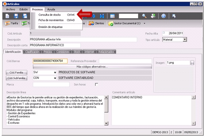The width and height of the screenshot is (206, 138).
Task: Open Clientes from the toolbar
Action: tap(96, 24)
